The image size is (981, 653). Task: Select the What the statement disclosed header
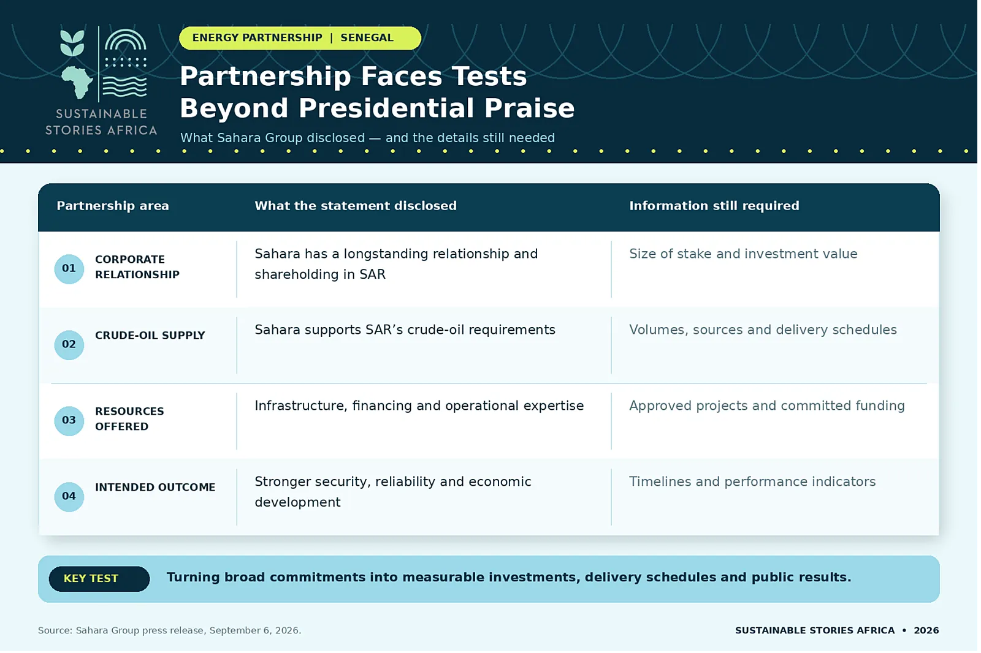click(x=356, y=206)
